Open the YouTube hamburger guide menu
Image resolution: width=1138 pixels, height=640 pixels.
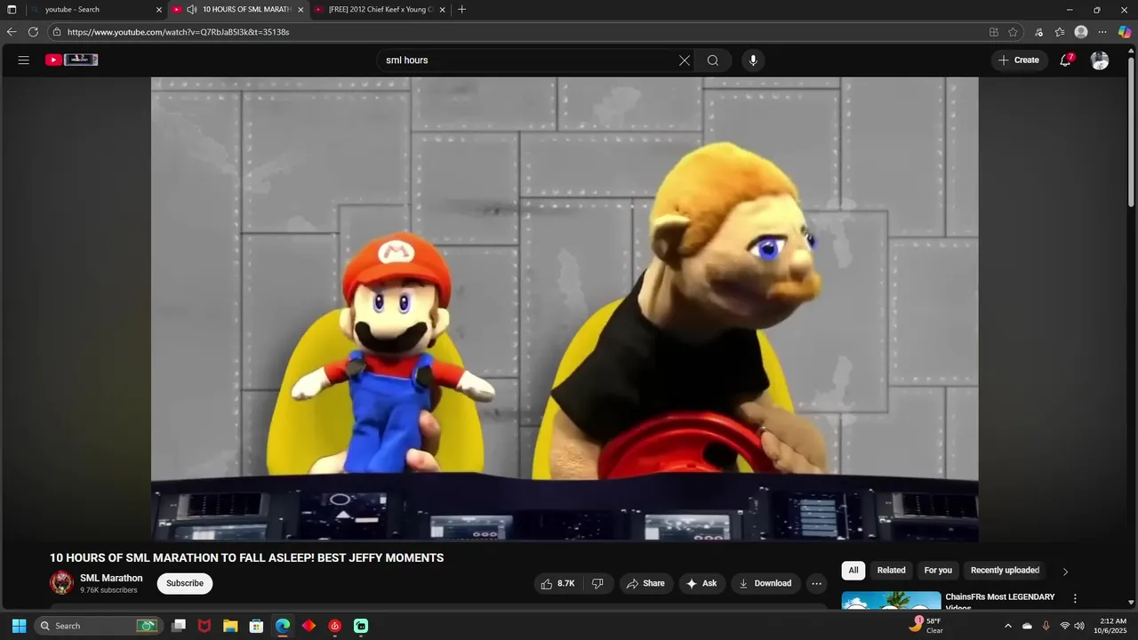[24, 60]
